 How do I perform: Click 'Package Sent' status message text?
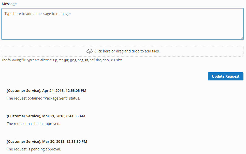[x=44, y=98]
